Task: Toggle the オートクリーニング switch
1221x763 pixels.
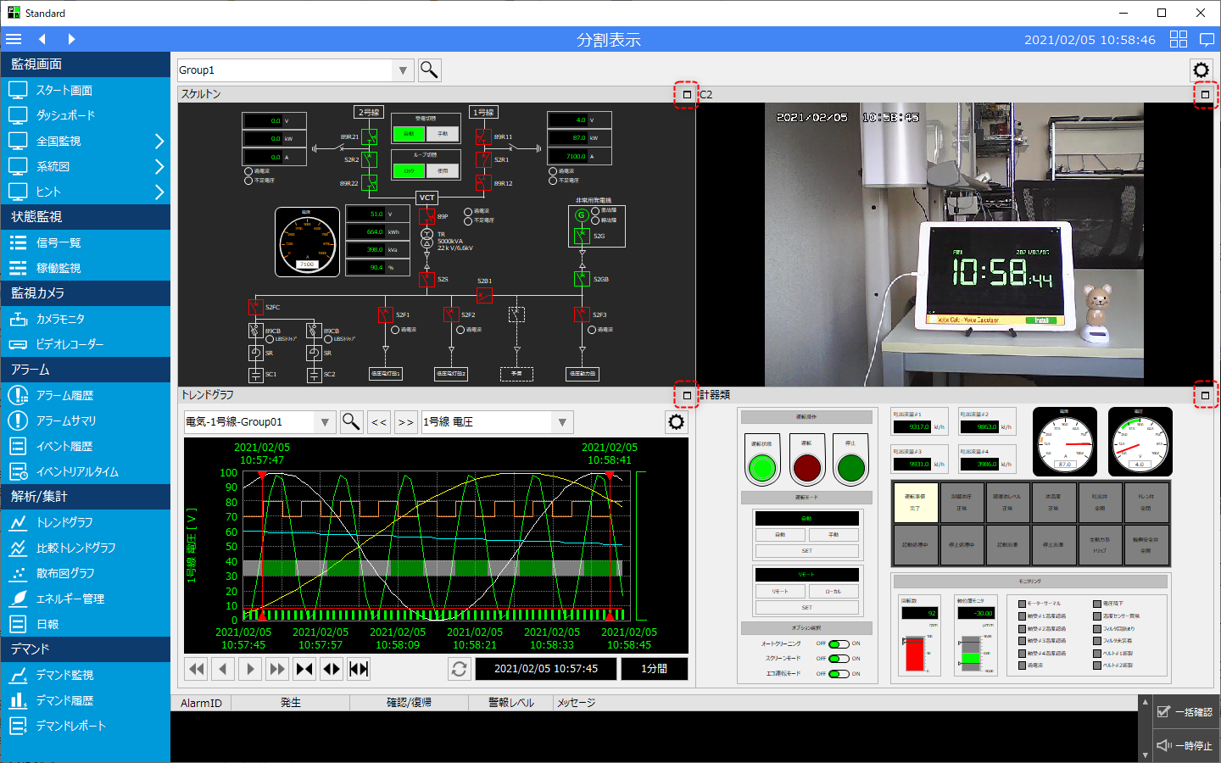Action: point(838,643)
